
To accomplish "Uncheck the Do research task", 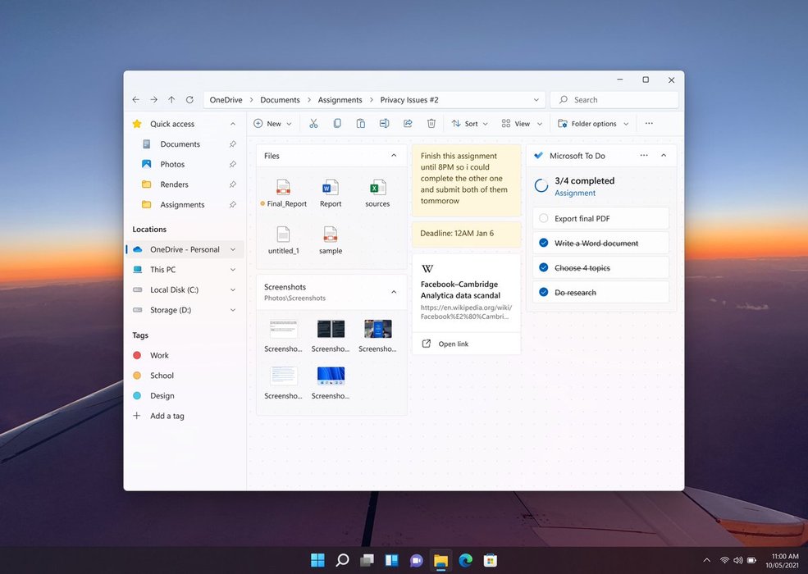I will point(543,293).
